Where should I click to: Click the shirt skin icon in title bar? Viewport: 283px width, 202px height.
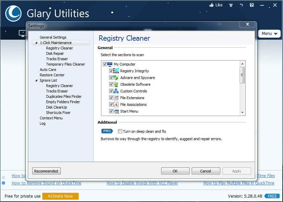(231, 5)
